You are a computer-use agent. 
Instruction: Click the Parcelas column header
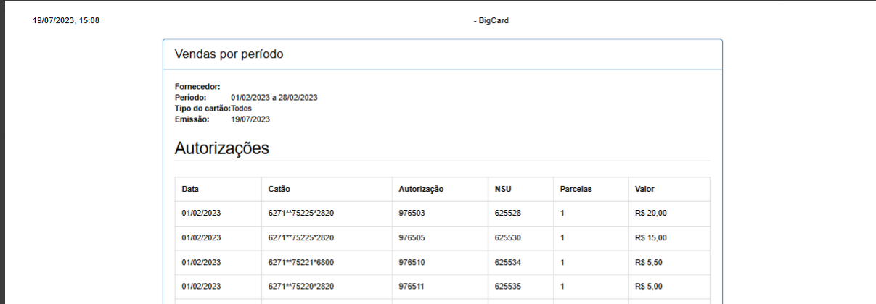pos(576,189)
